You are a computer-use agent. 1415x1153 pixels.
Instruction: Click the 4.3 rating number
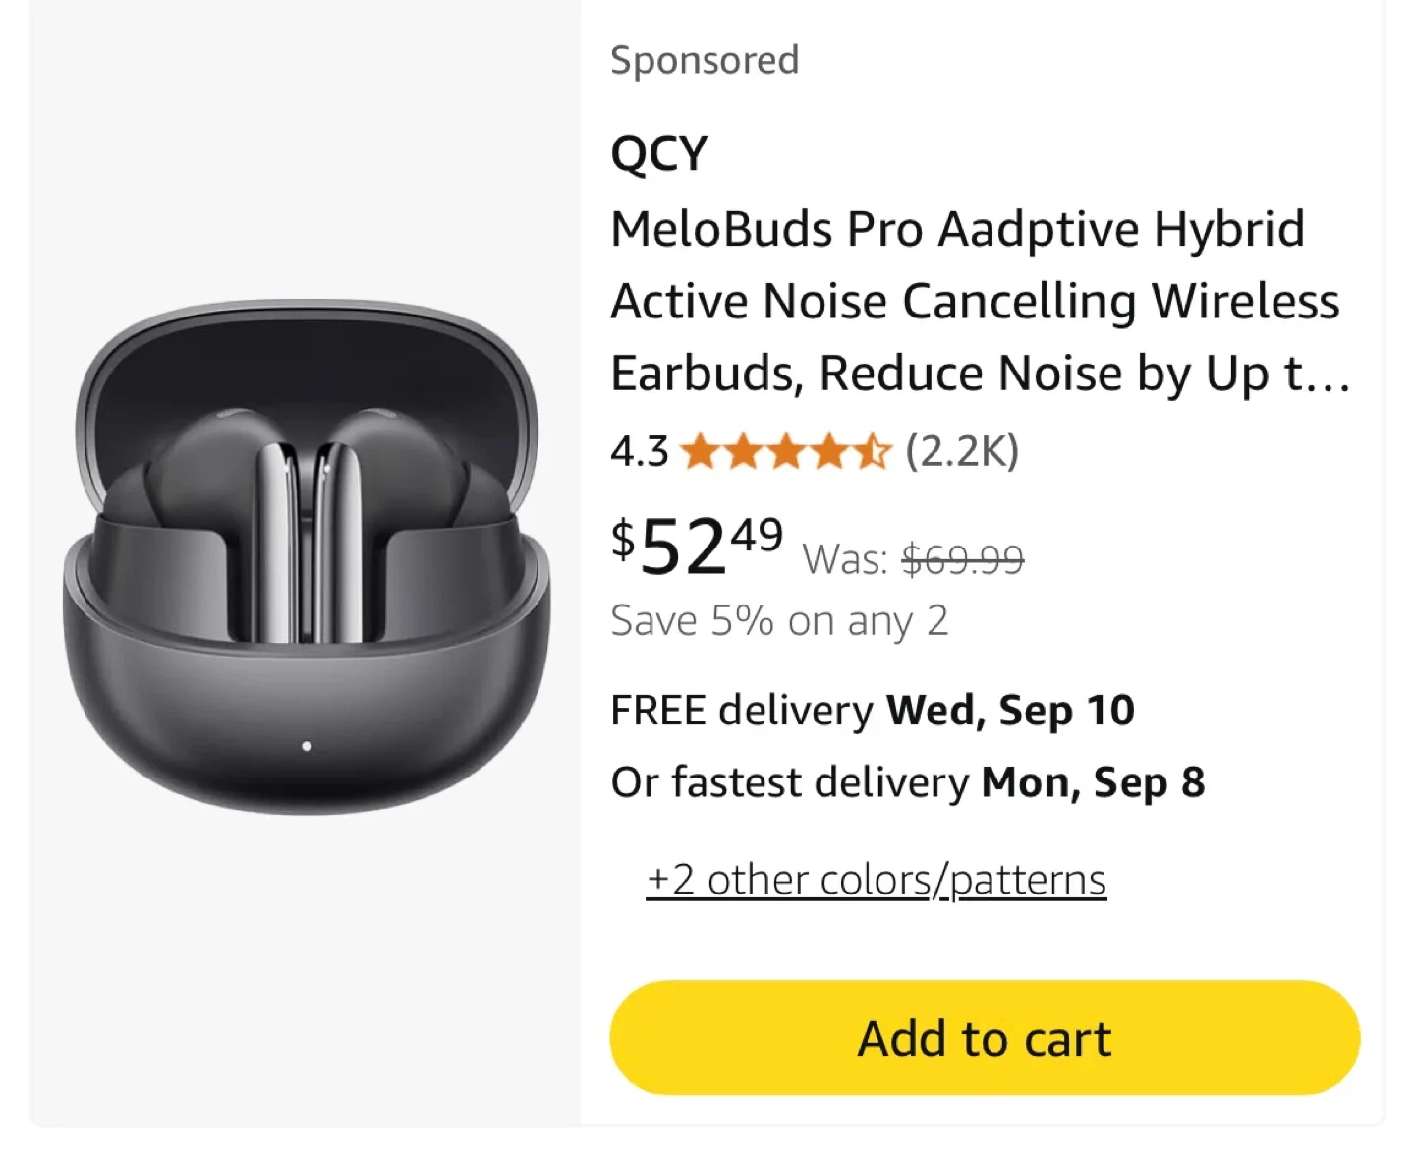coord(638,451)
